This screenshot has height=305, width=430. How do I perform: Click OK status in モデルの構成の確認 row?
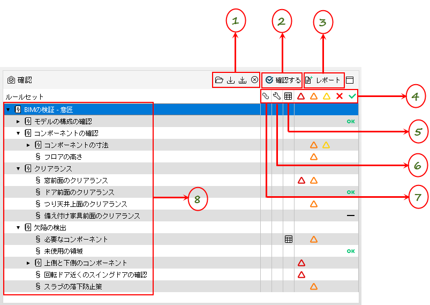coord(351,121)
